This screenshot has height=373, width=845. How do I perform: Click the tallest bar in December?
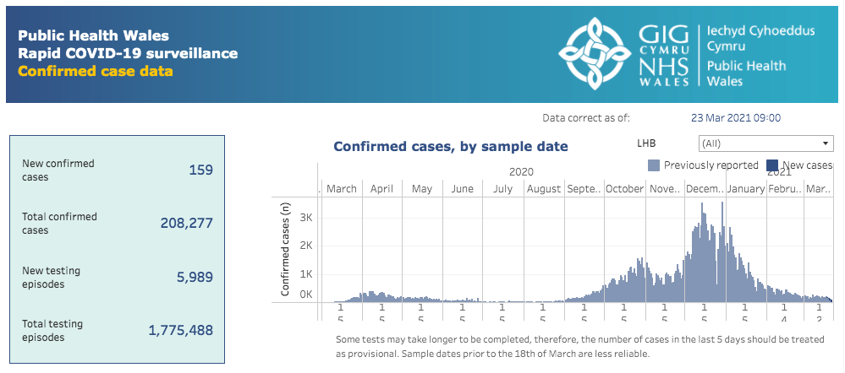point(722,251)
